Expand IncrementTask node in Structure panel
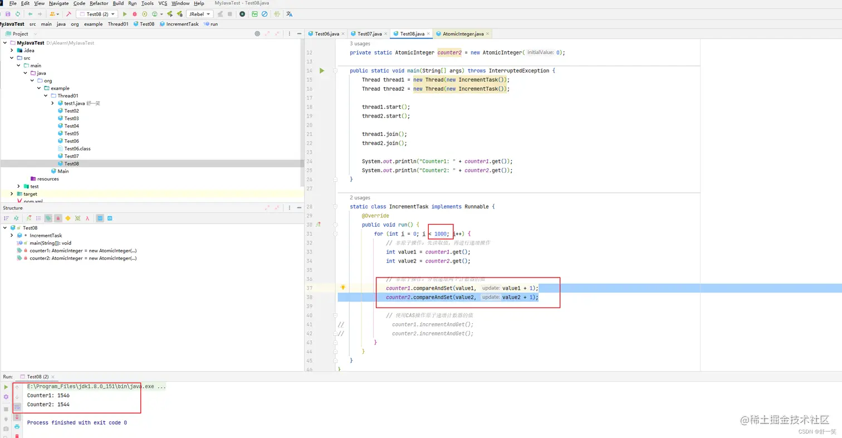This screenshot has width=842, height=438. [12, 236]
